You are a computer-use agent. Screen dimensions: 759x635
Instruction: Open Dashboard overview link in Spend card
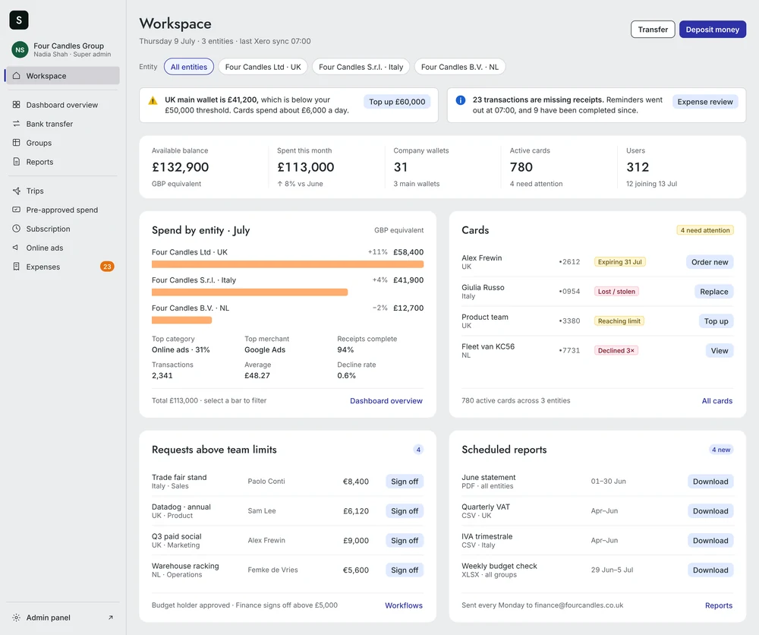386,400
